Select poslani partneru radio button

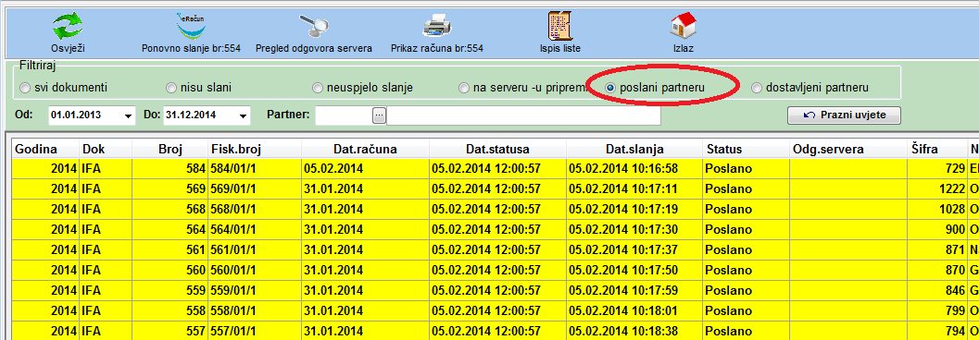click(x=610, y=89)
